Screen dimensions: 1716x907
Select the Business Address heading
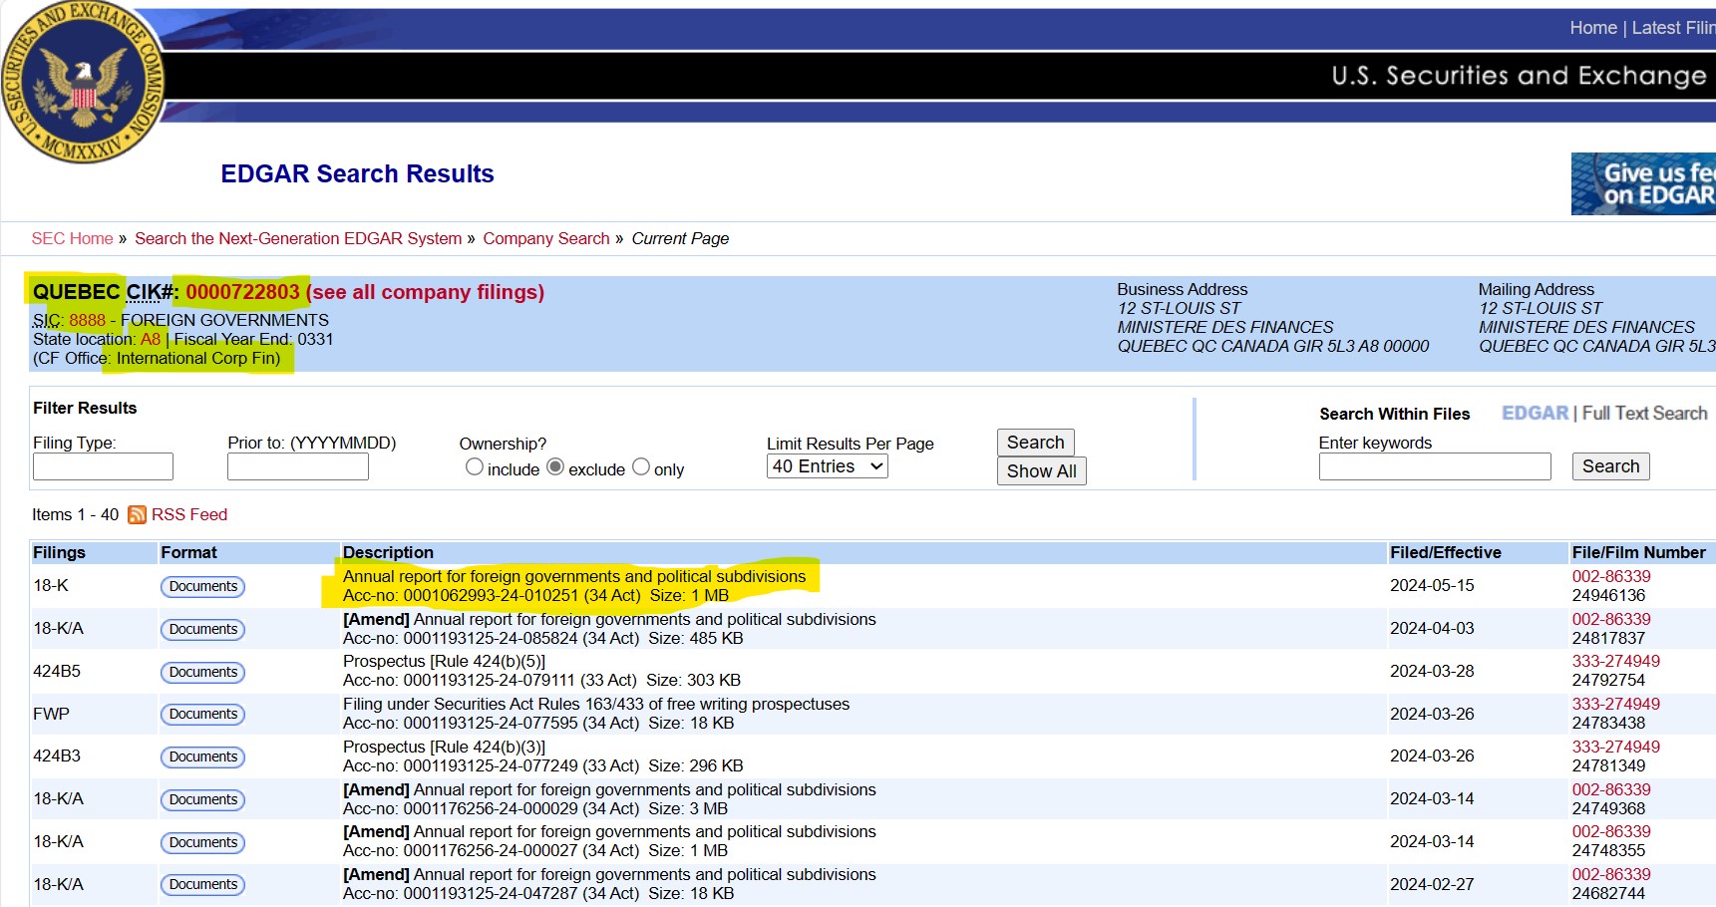tap(1182, 290)
